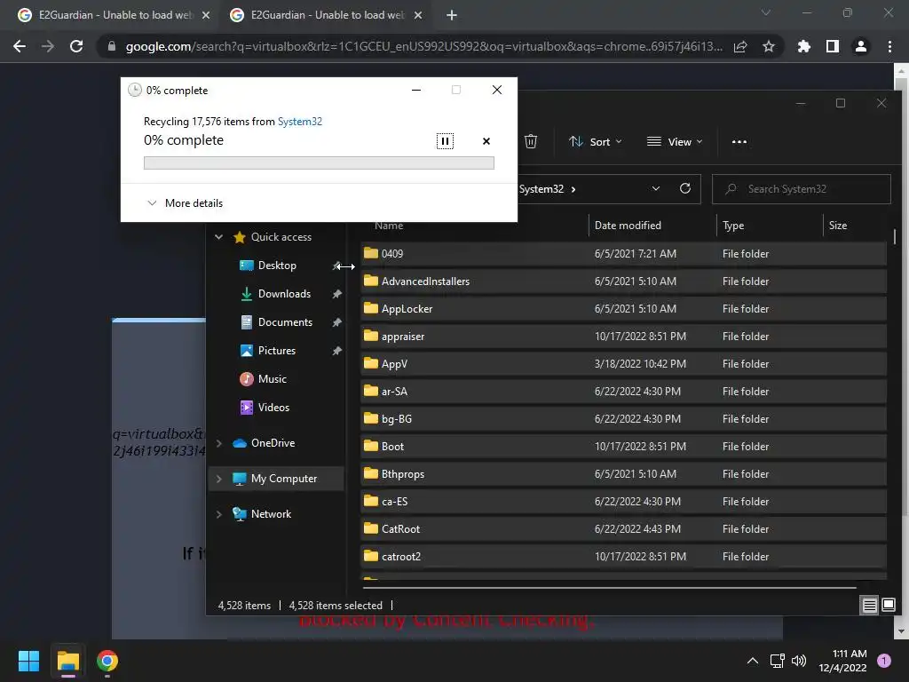Image resolution: width=909 pixels, height=682 pixels.
Task: Select the ca-ES folder
Action: [624, 501]
